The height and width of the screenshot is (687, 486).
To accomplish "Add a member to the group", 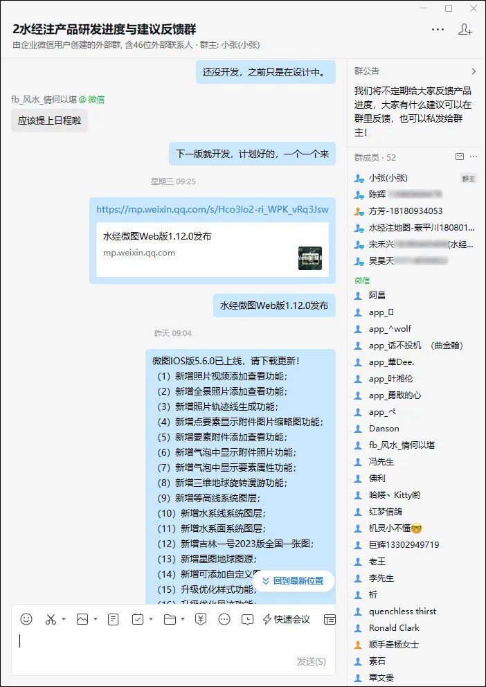I will pyautogui.click(x=465, y=29).
